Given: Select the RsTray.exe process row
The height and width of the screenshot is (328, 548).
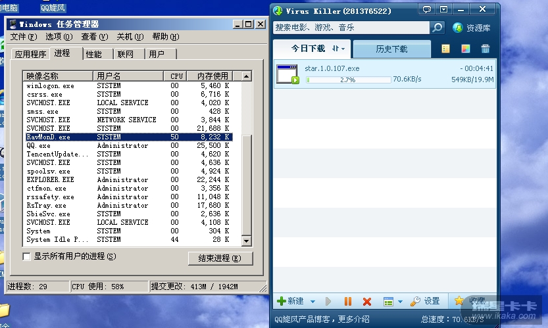Looking at the screenshot, I should (128, 205).
